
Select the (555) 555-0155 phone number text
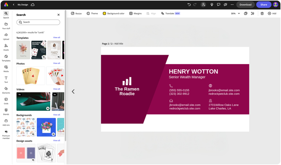coord(179,90)
